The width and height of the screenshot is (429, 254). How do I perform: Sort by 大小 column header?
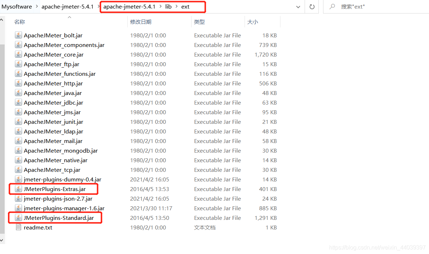(x=253, y=22)
